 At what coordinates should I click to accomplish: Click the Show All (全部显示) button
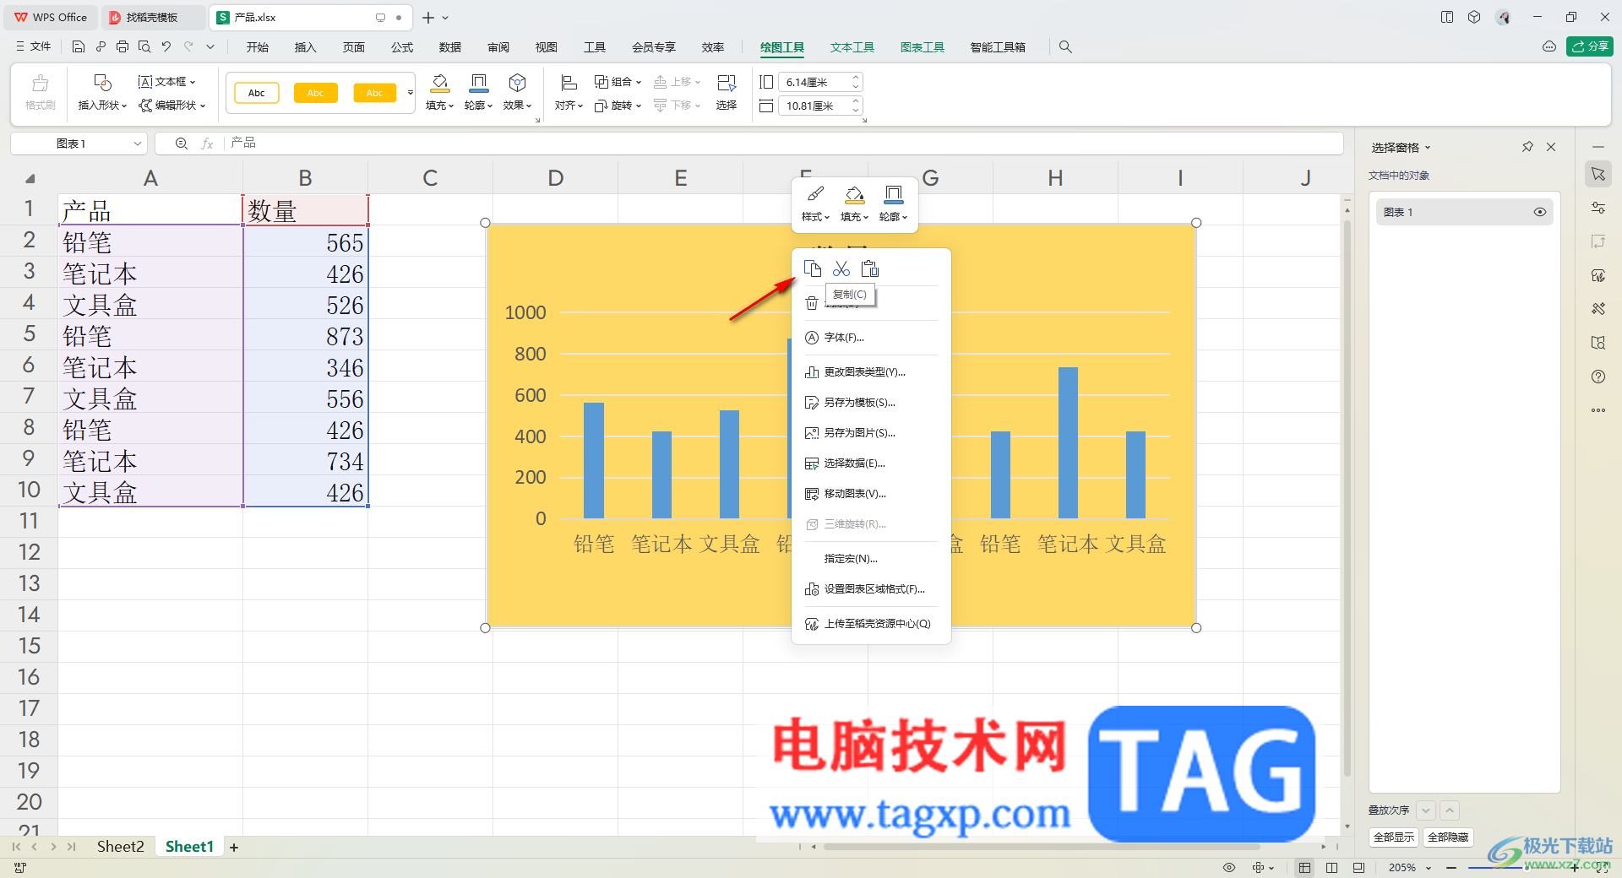[1394, 837]
